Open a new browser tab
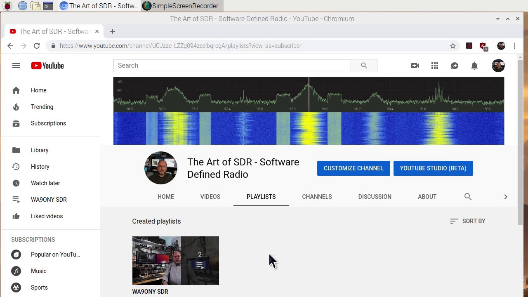 pyautogui.click(x=113, y=31)
